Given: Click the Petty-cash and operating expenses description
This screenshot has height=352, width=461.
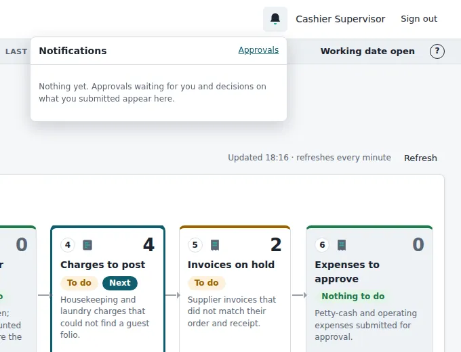Looking at the screenshot, I should (365, 325).
